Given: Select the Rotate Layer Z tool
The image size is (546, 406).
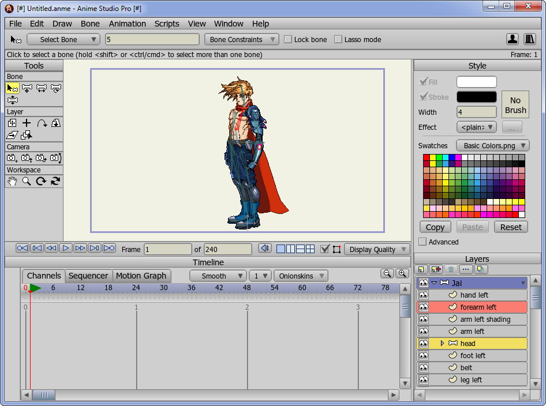Looking at the screenshot, I should (42, 123).
